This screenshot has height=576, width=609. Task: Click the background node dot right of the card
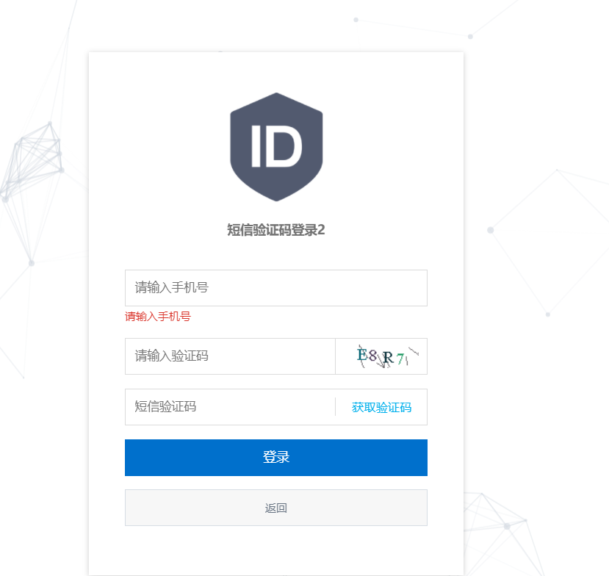491,230
